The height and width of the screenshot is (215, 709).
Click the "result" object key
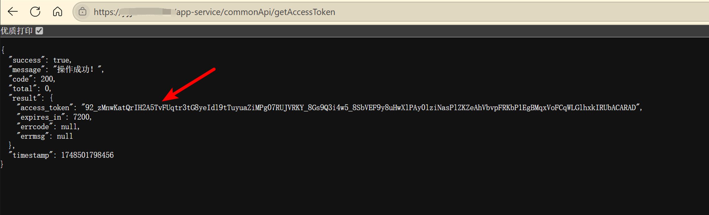24,98
